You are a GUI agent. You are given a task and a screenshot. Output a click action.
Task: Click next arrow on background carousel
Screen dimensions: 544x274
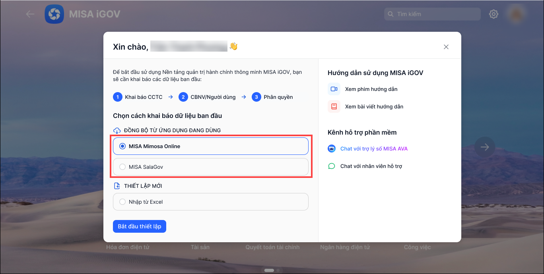[x=485, y=147]
